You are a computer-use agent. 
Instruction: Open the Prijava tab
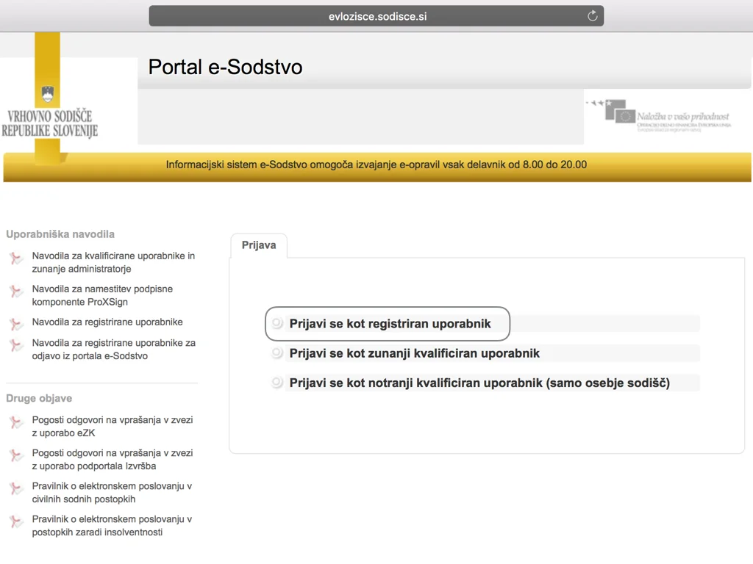pyautogui.click(x=259, y=245)
